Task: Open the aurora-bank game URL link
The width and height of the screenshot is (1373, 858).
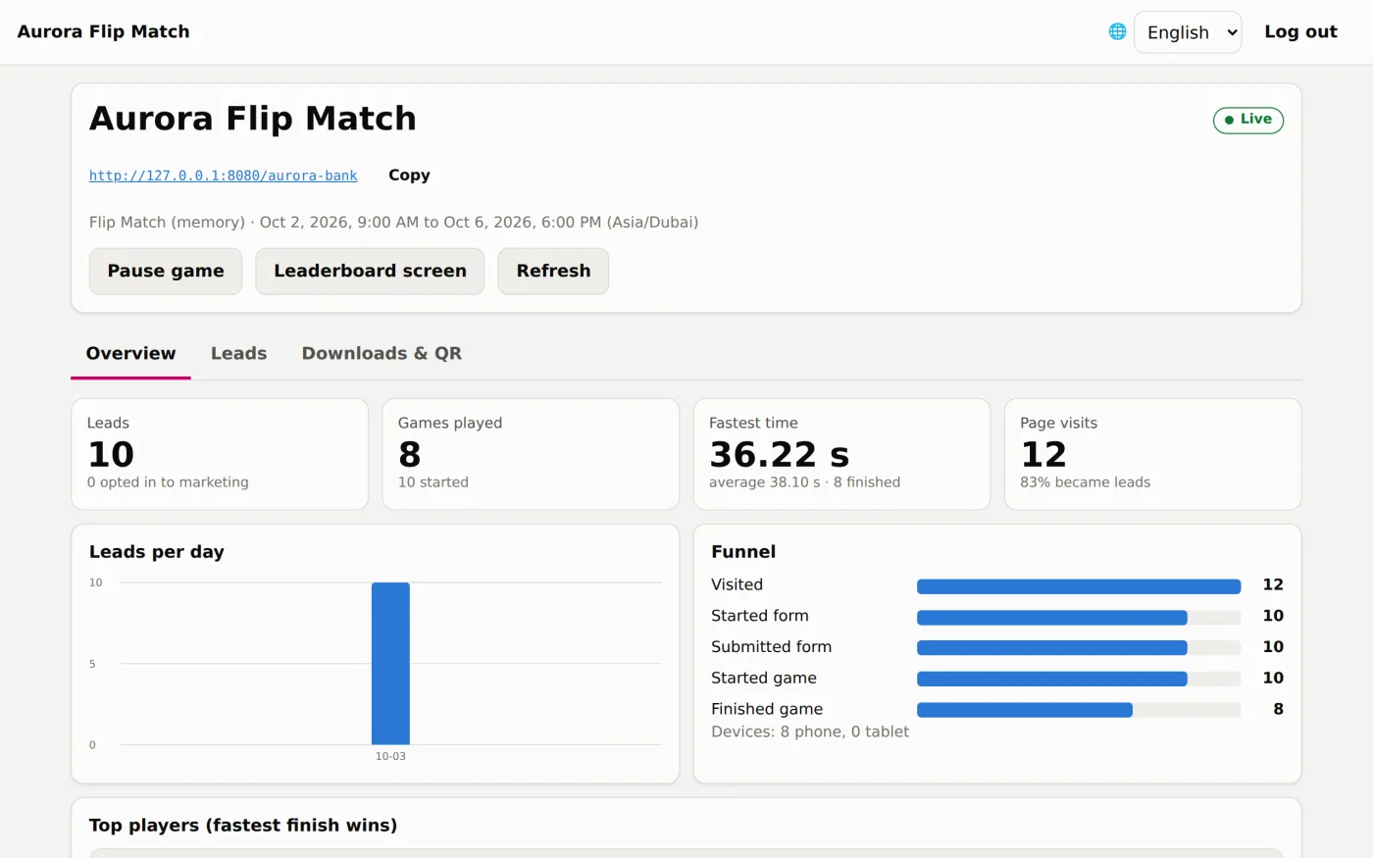Action: tap(223, 176)
